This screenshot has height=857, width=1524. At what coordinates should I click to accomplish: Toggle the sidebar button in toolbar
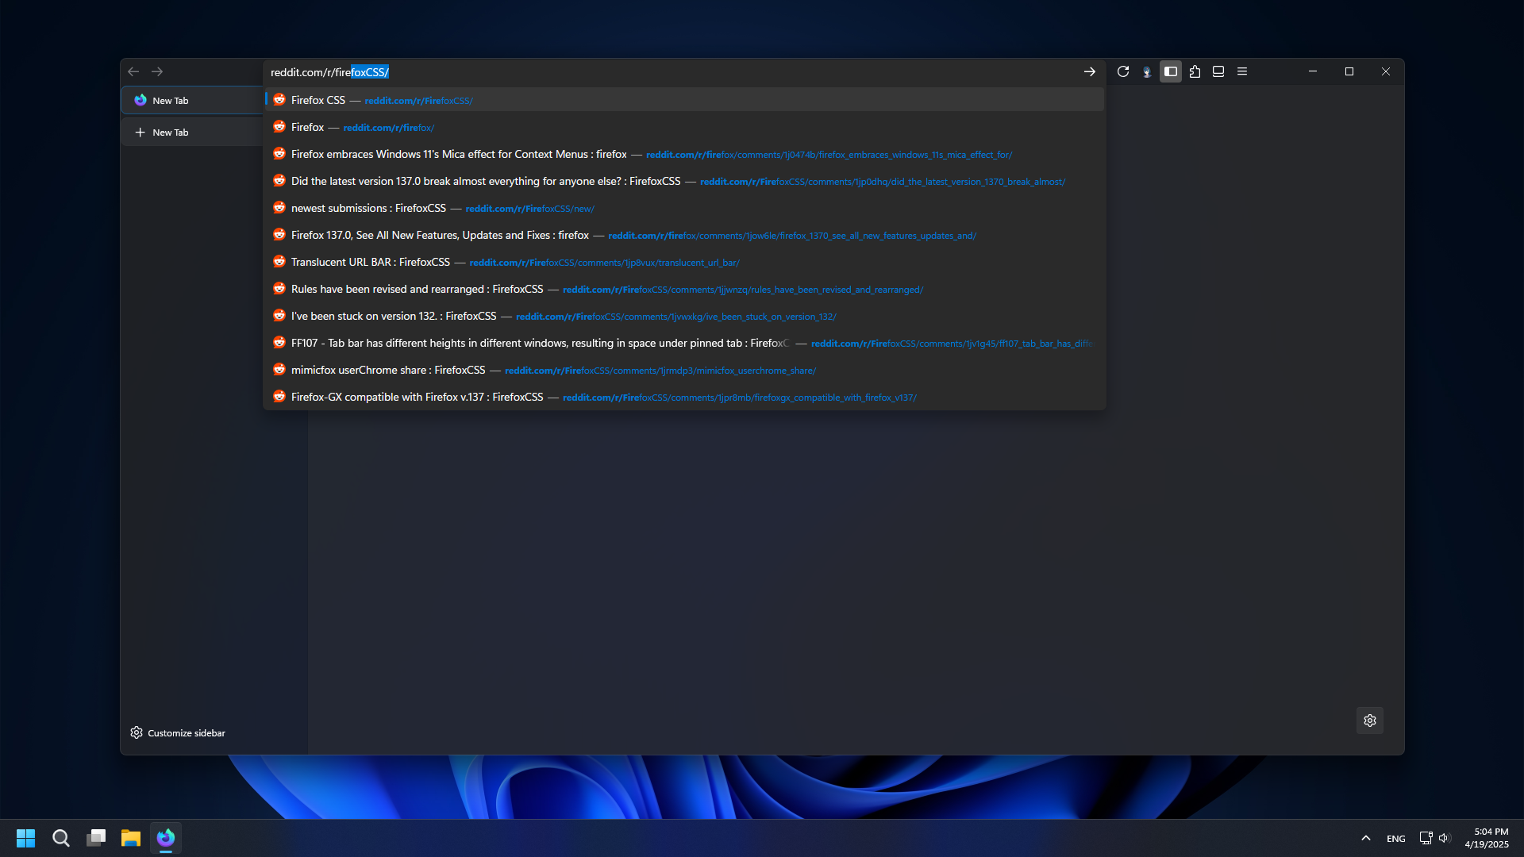click(x=1171, y=71)
